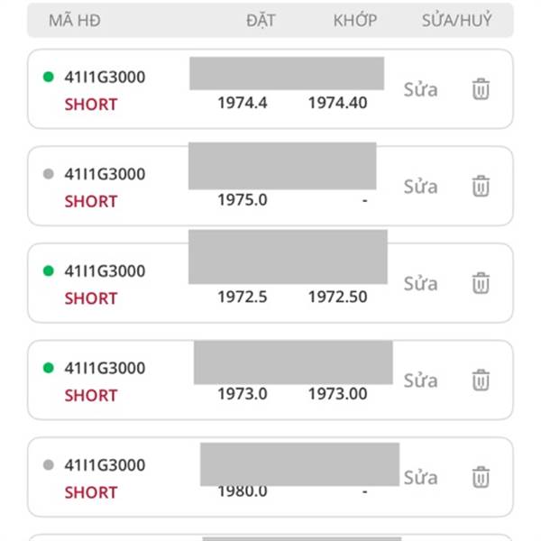Click green status dot of 1972.5 order
541x541 pixels.
[49, 270]
